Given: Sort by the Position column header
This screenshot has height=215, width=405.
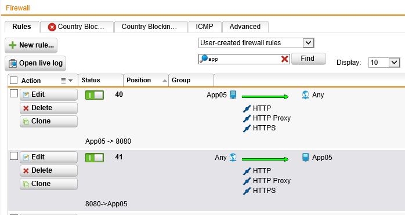Looking at the screenshot, I should (146, 81).
